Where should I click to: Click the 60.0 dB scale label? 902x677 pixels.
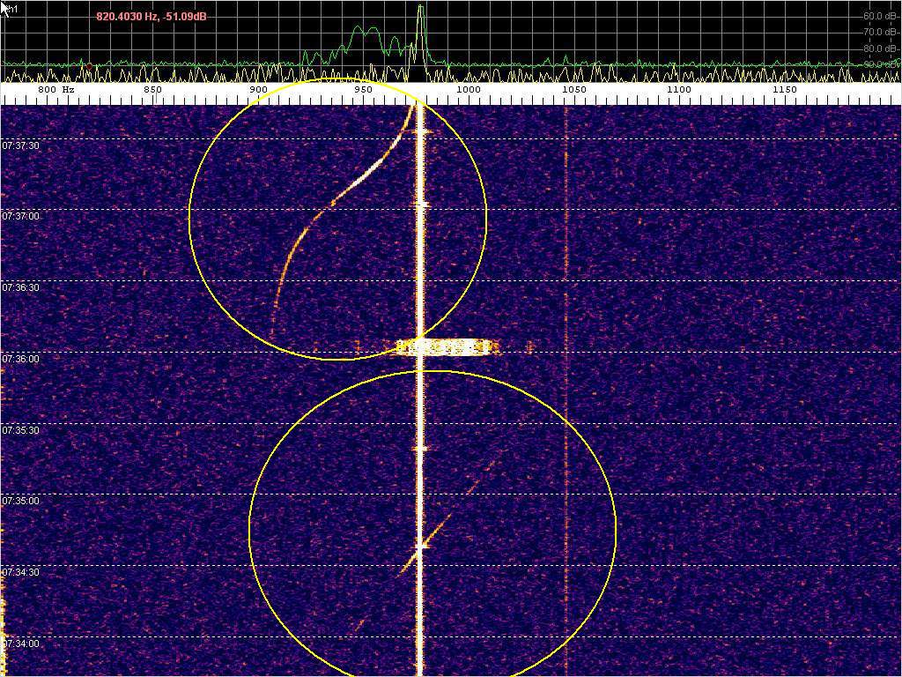point(879,16)
